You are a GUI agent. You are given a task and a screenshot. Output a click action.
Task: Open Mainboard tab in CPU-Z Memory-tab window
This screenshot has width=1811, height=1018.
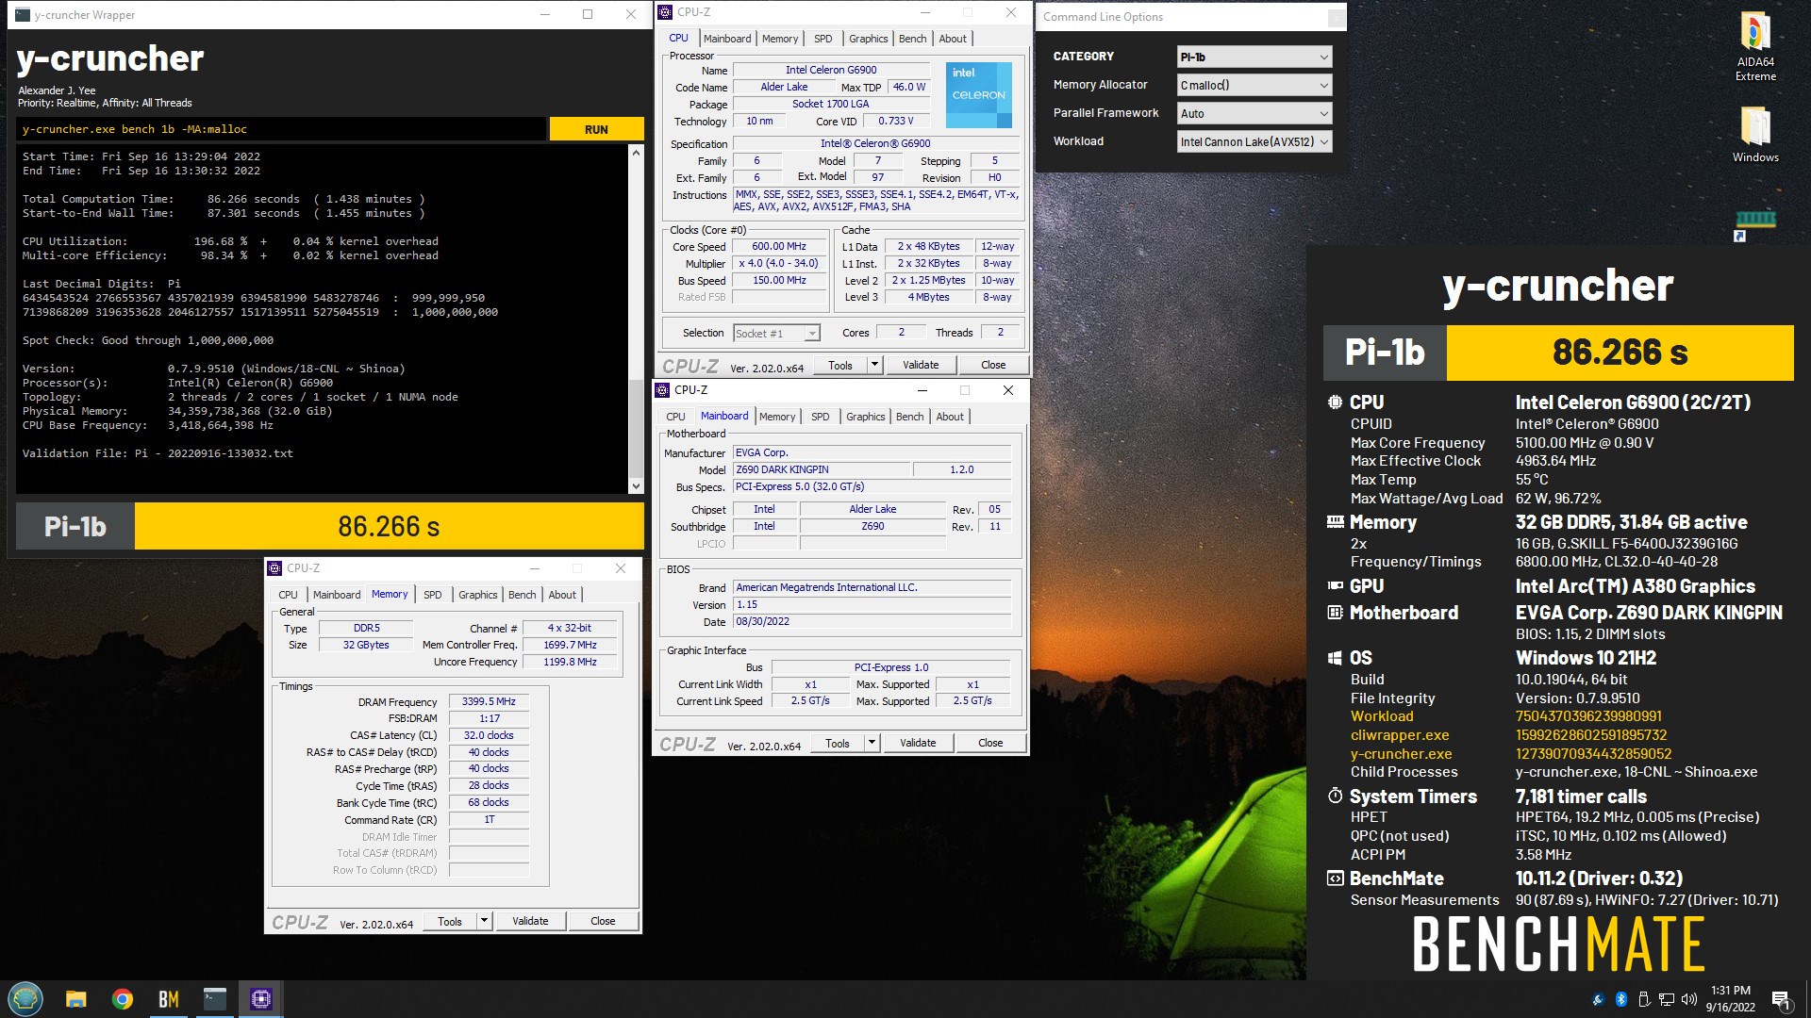(337, 595)
